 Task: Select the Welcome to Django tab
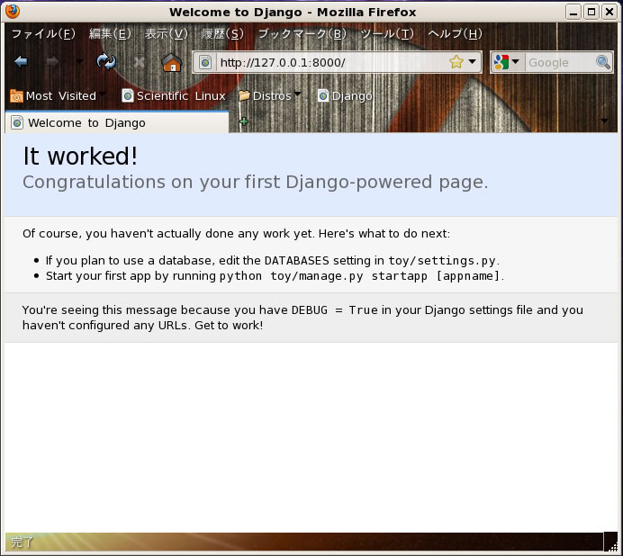117,122
